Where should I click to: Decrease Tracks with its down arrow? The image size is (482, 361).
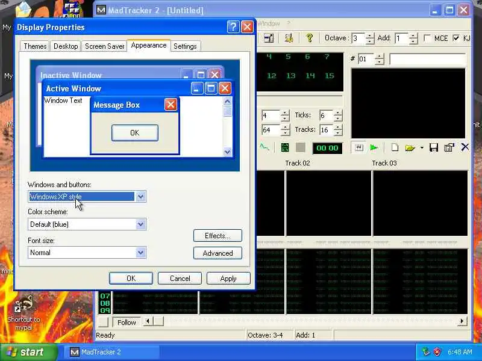point(338,133)
